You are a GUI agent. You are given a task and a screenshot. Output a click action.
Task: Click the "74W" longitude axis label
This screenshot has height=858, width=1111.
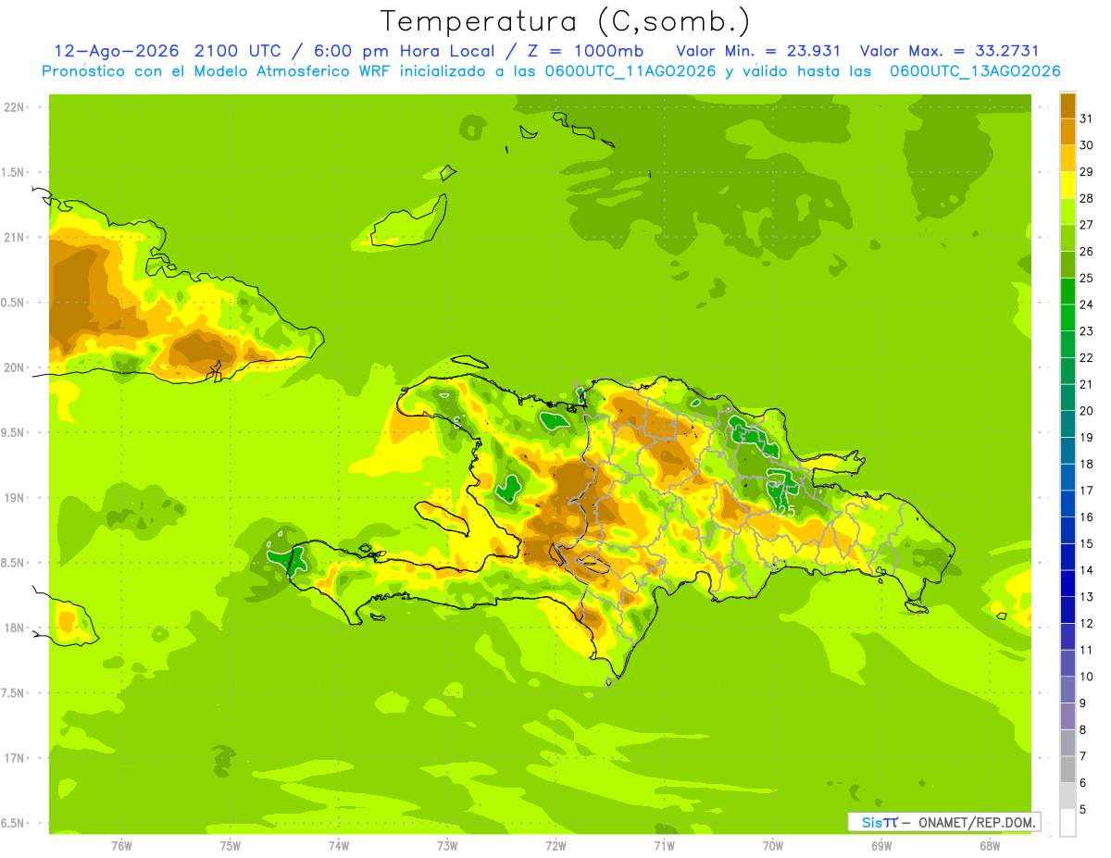pyautogui.click(x=338, y=846)
